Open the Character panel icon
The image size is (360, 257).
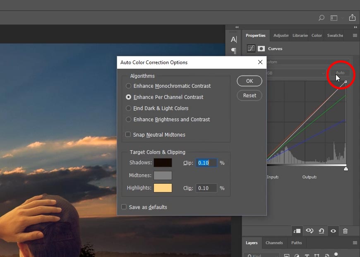click(x=234, y=39)
